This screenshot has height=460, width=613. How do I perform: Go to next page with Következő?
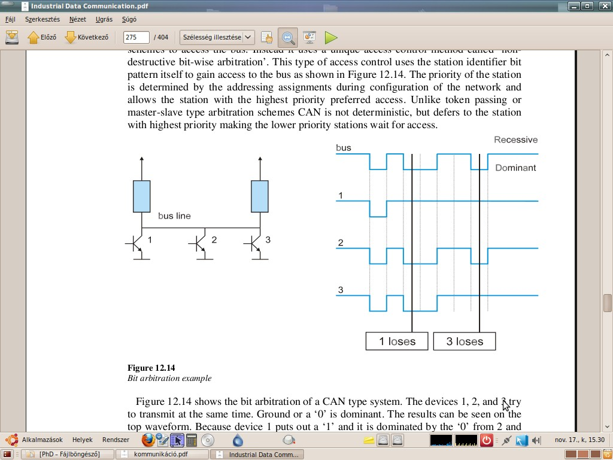point(86,37)
